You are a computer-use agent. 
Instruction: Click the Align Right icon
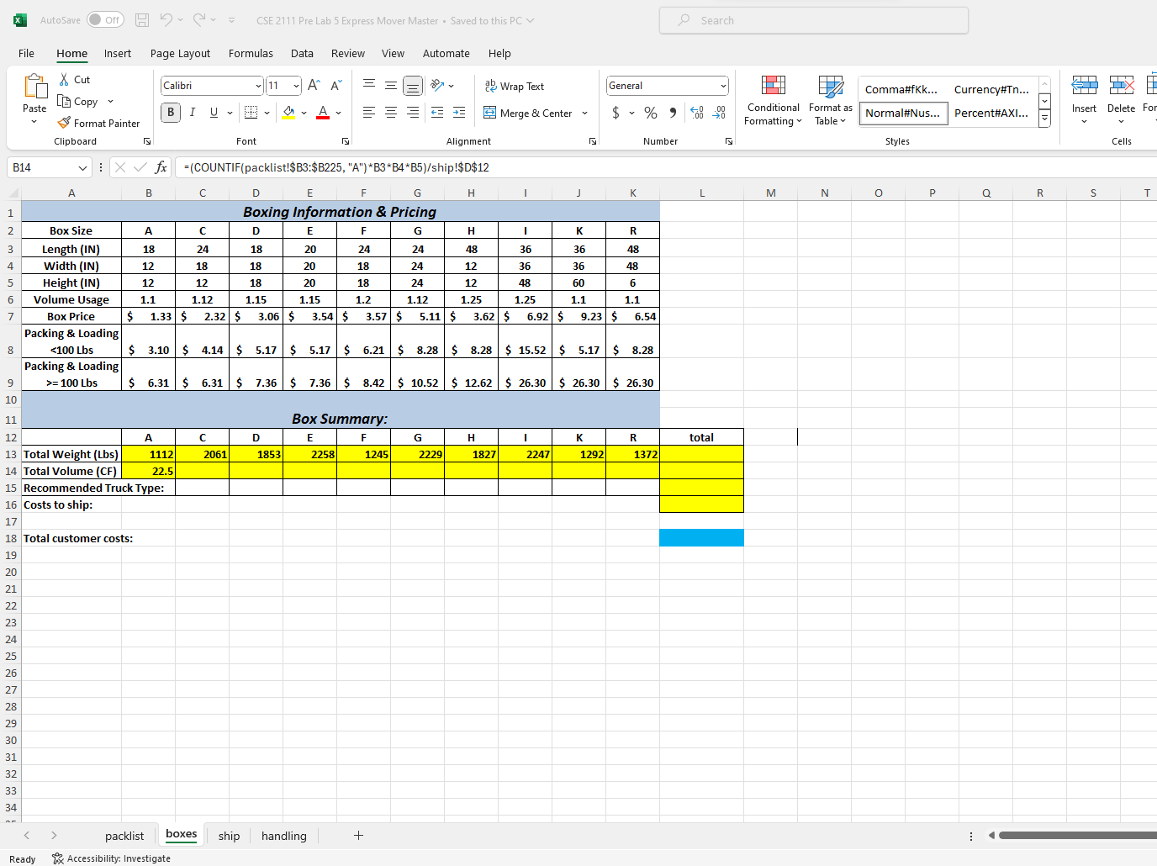[x=413, y=113]
